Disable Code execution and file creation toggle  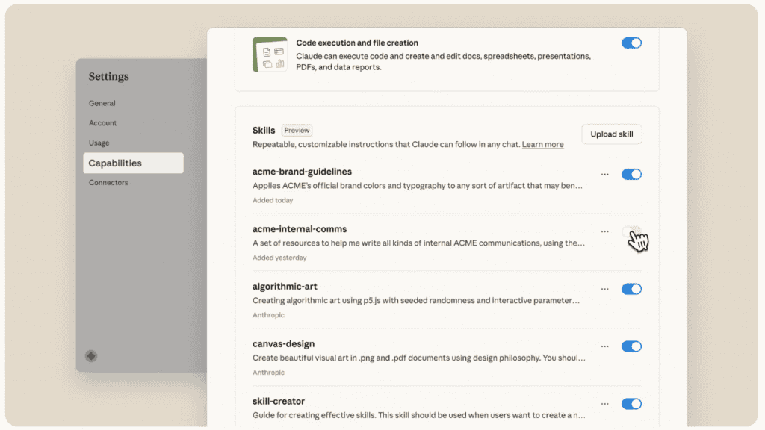click(x=631, y=43)
